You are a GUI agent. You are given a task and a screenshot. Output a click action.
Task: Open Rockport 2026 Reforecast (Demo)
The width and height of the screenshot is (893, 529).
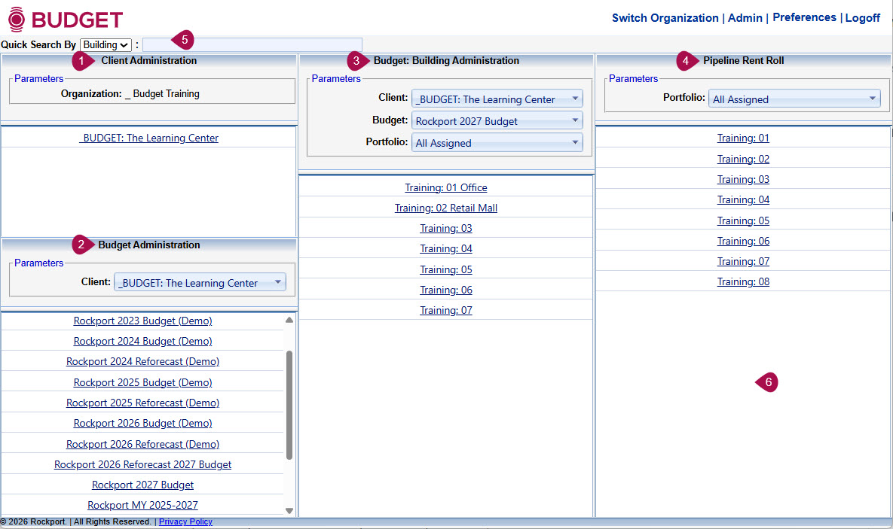pos(143,444)
